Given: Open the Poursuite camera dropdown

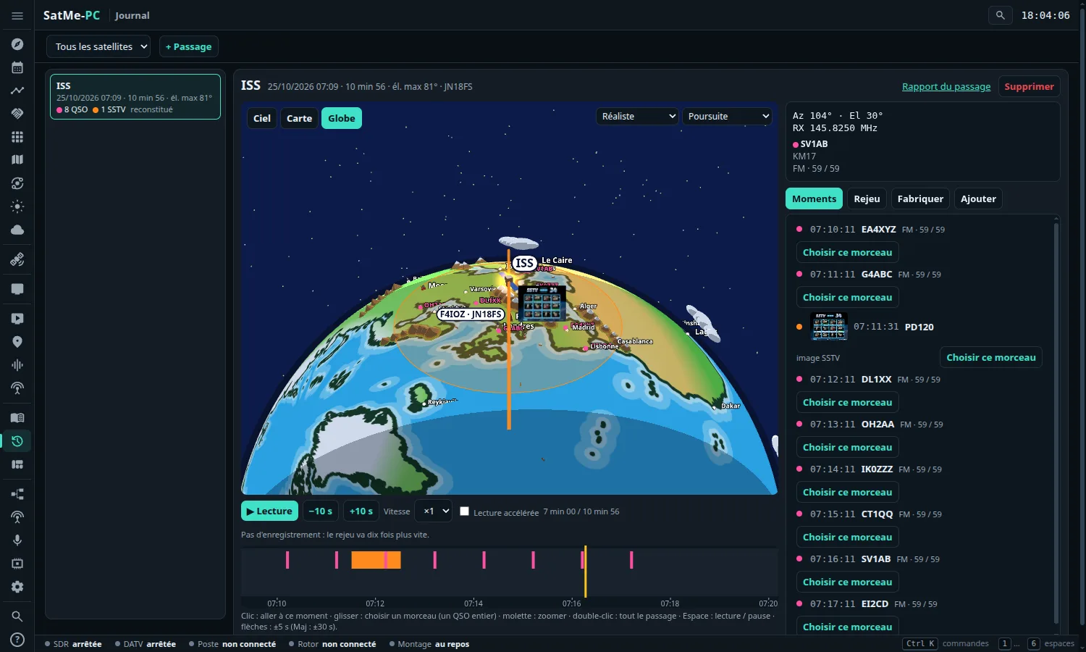Looking at the screenshot, I should (x=728, y=116).
